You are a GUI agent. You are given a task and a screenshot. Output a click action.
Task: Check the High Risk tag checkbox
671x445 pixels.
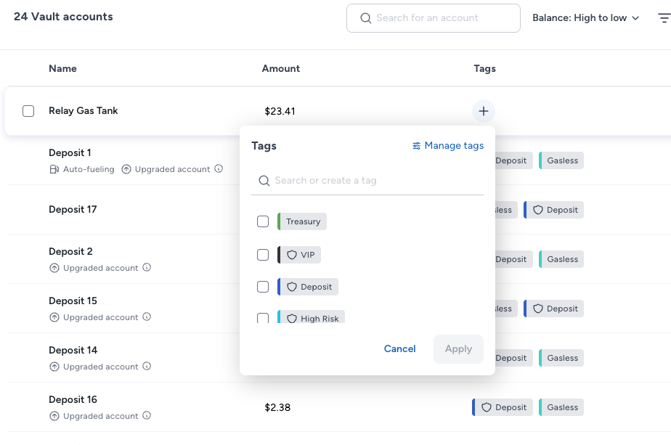(x=263, y=318)
